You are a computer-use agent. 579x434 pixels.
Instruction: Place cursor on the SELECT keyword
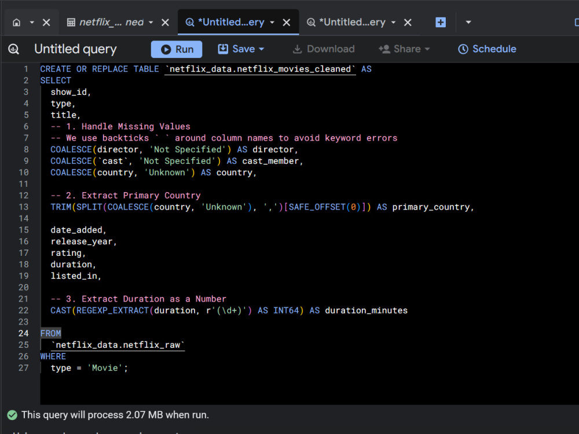(56, 80)
